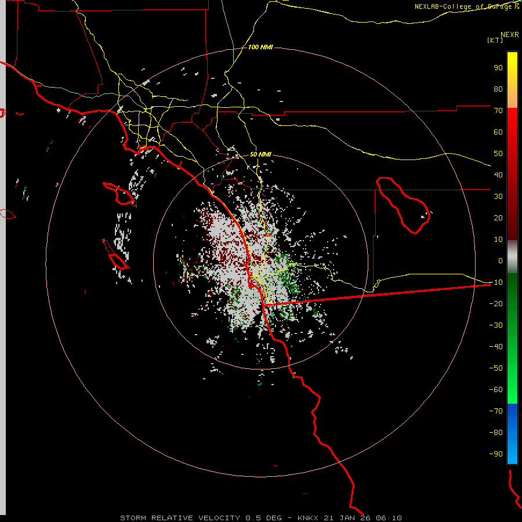Image resolution: width=522 pixels, height=522 pixels.
Task: Click the 90 value on velocity scale
Action: pyautogui.click(x=498, y=68)
